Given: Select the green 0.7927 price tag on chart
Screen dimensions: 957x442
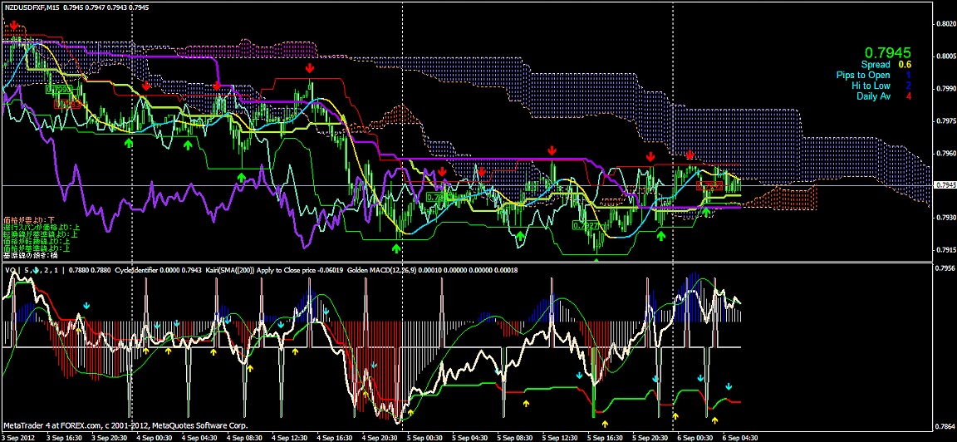Looking at the screenshot, I should point(588,226).
